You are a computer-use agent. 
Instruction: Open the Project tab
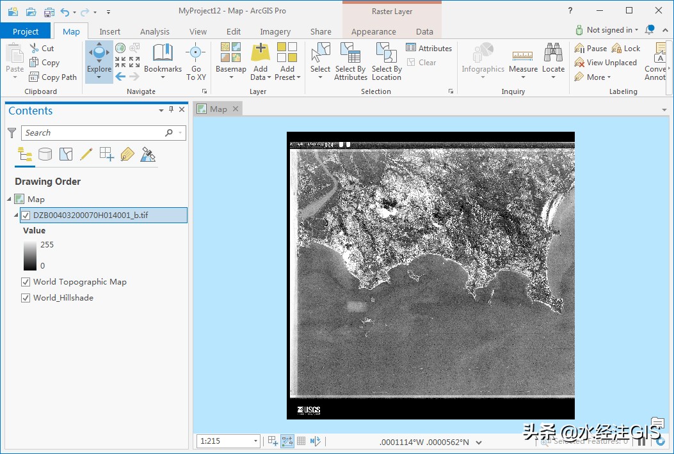pos(26,31)
